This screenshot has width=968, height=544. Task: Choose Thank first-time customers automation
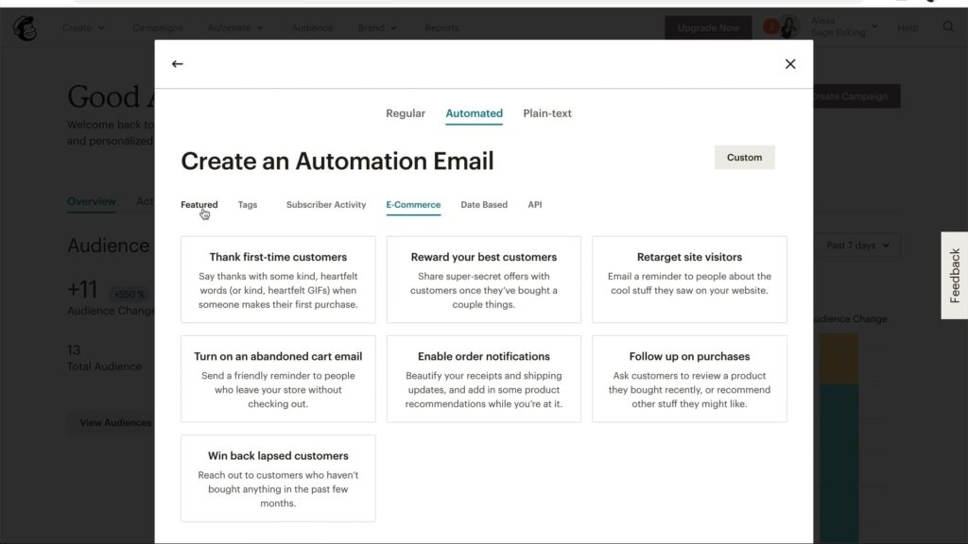pos(278,280)
